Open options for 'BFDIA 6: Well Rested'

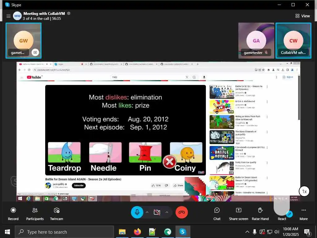[267, 102]
